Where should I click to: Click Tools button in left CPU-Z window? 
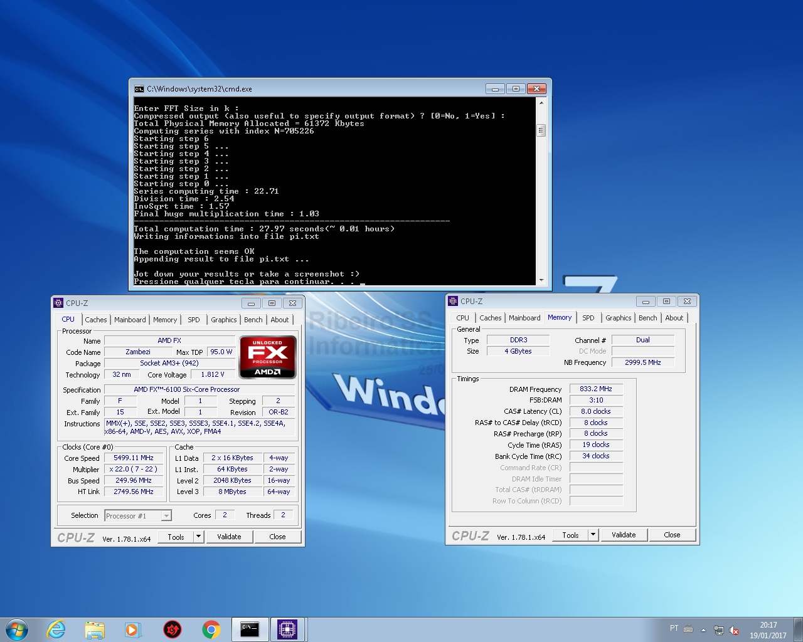point(176,537)
